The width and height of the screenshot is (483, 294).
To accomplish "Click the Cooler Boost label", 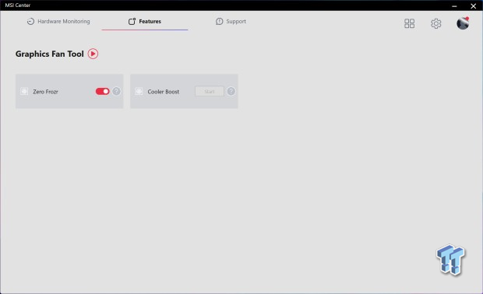I will (x=164, y=92).
